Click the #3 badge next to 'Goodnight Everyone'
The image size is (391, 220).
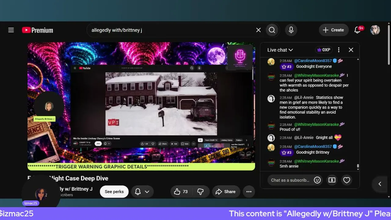[287, 67]
